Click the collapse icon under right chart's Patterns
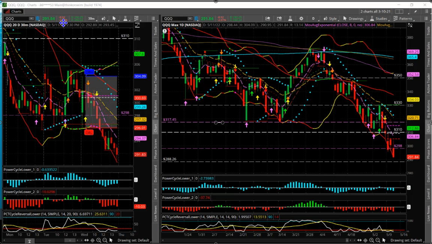Viewport: 432px width, 244px height. (x=410, y=26)
